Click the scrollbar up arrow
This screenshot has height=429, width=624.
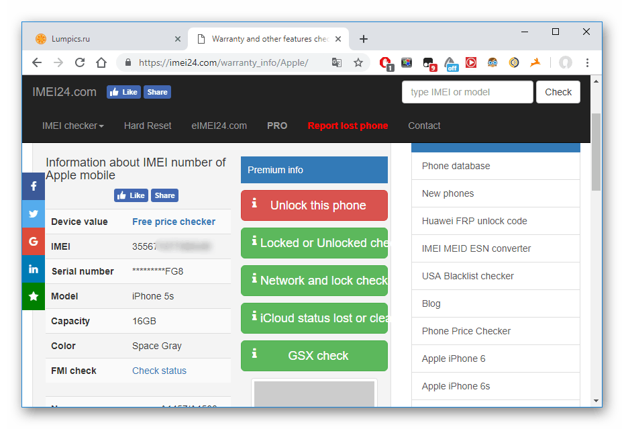point(596,81)
